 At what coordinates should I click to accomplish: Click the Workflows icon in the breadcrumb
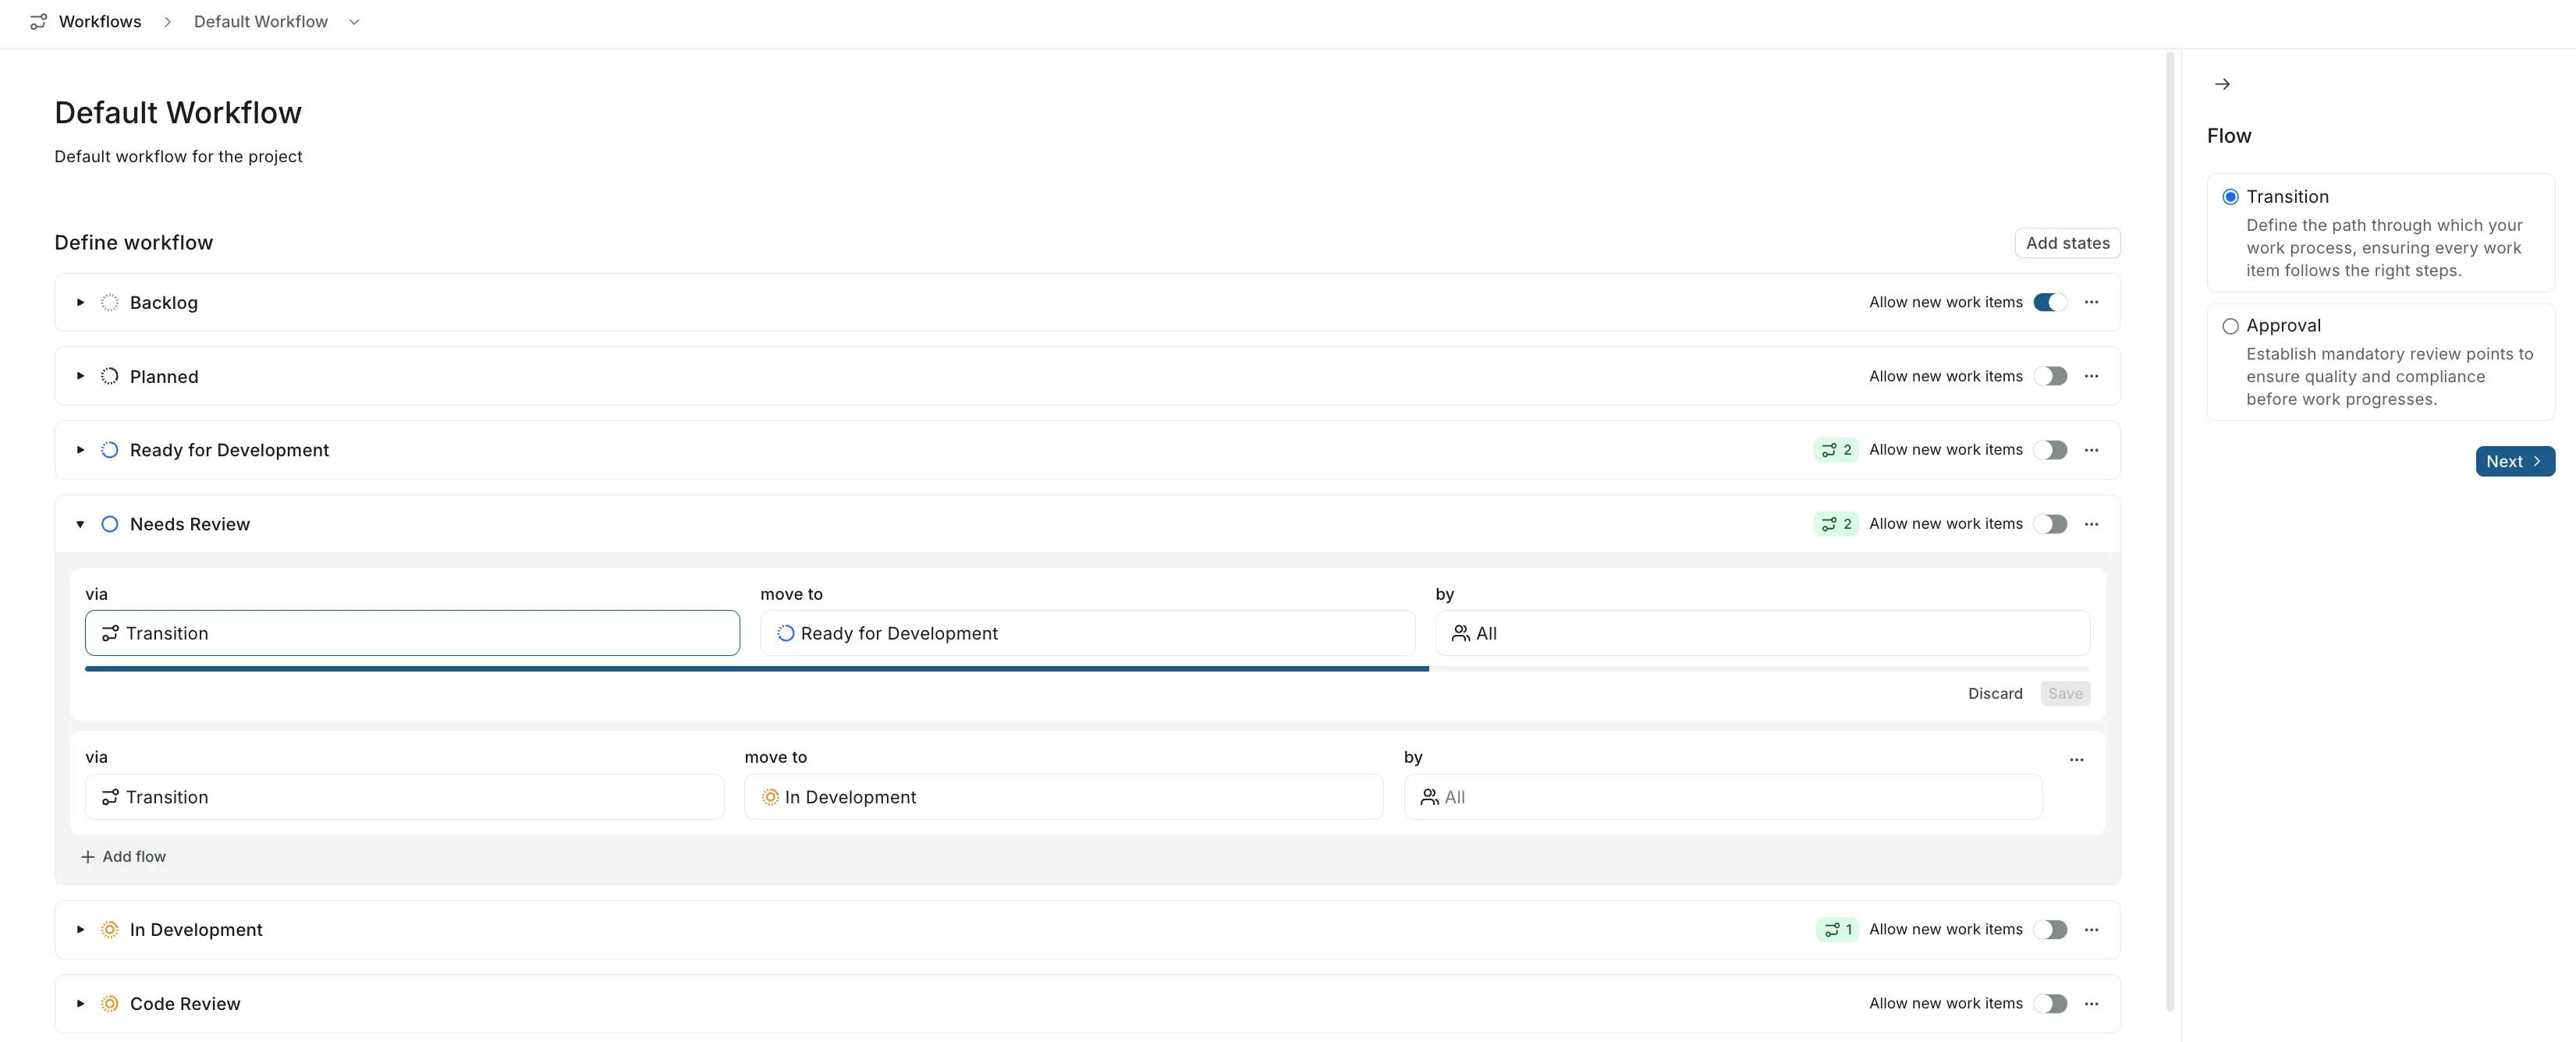[38, 21]
